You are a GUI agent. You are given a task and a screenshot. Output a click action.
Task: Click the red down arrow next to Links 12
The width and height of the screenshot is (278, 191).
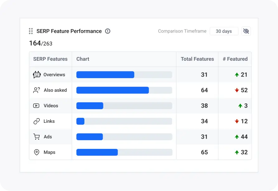coord(237,121)
